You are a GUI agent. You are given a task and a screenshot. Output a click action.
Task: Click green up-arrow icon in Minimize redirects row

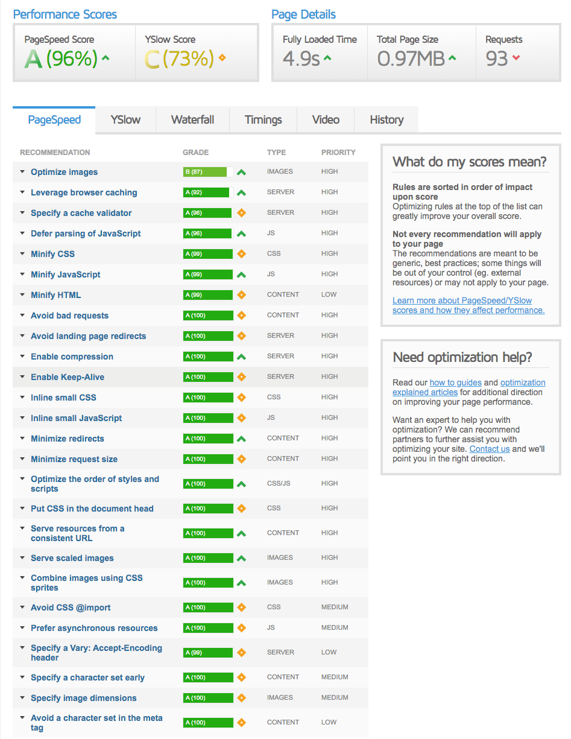tap(241, 439)
